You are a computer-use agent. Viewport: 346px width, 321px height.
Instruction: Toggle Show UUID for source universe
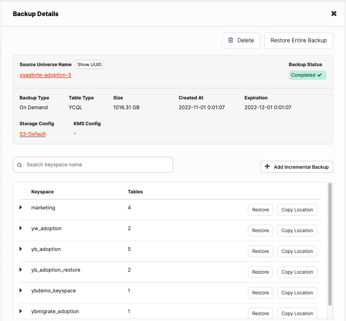[90, 65]
